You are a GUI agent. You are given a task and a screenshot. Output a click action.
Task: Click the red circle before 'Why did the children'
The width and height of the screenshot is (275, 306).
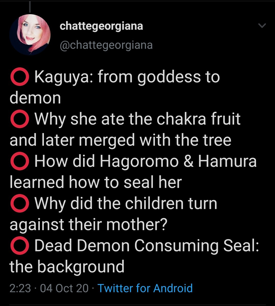(x=19, y=203)
